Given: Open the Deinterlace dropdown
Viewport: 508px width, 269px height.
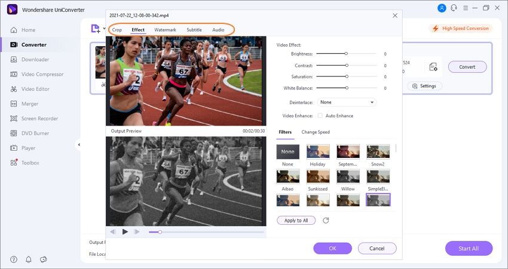Looking at the screenshot, I should pos(347,102).
